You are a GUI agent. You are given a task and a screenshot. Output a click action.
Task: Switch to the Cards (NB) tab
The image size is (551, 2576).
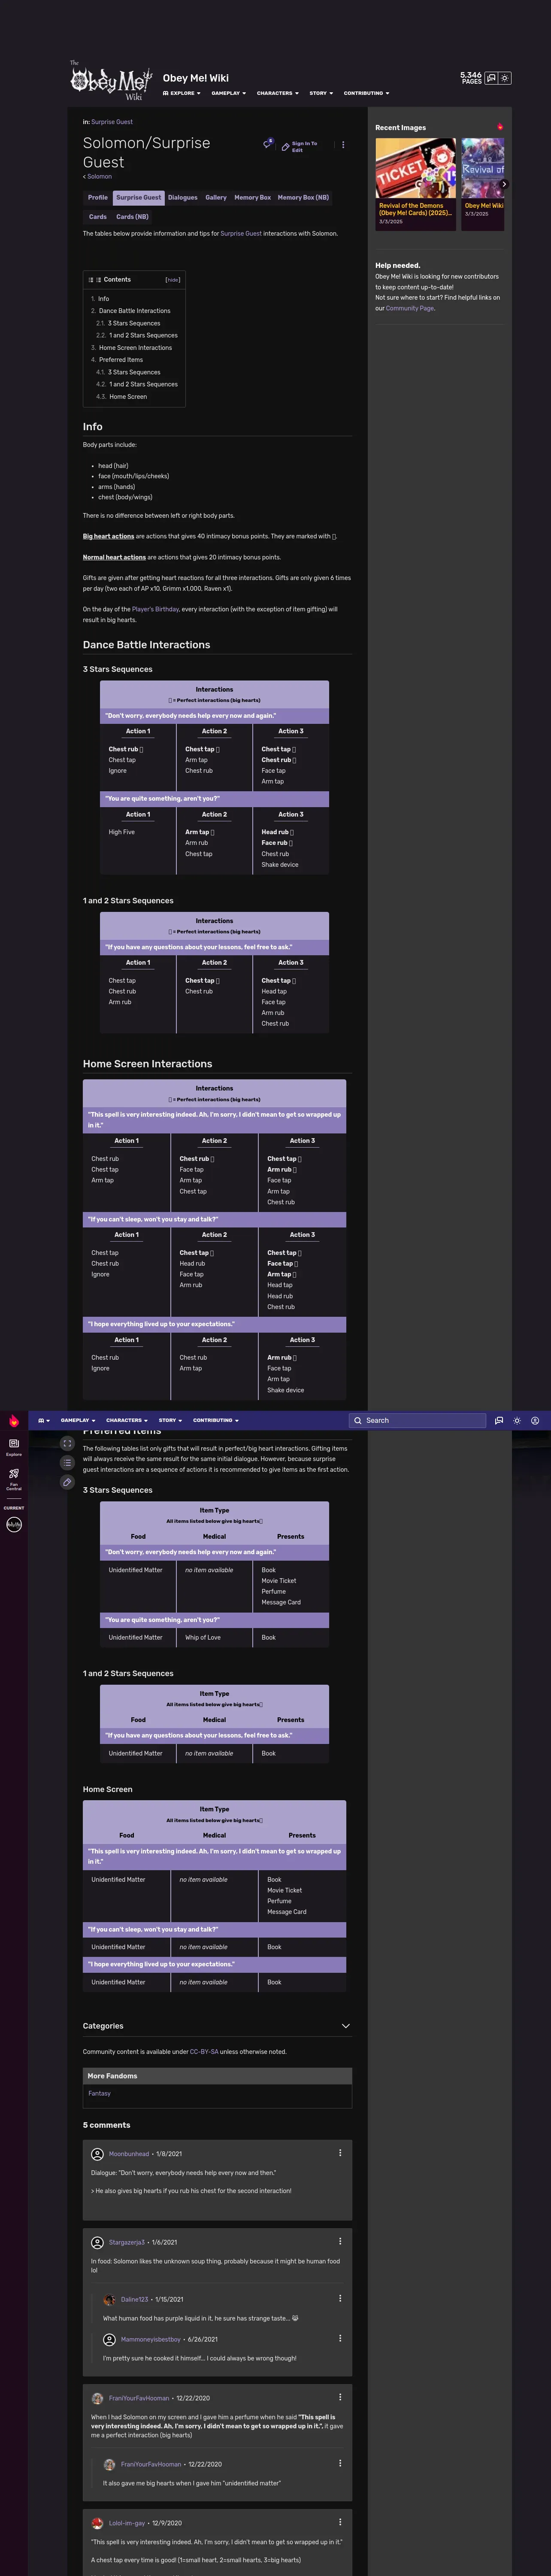point(132,216)
